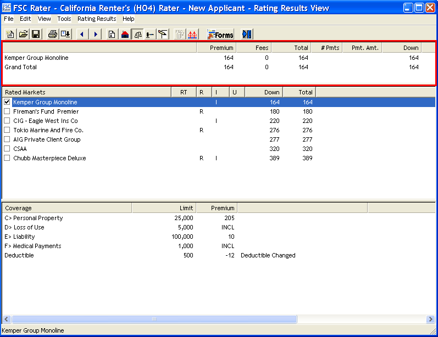Viewport: 438px width, 337px height.
Task: Click the Coverage column header
Action: click(67, 208)
